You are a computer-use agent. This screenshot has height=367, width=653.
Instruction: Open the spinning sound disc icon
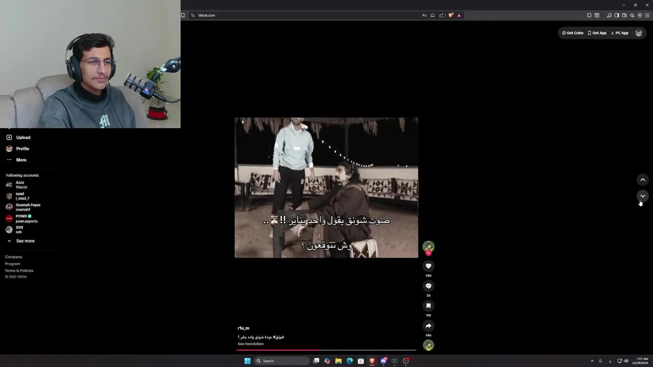pyautogui.click(x=429, y=346)
